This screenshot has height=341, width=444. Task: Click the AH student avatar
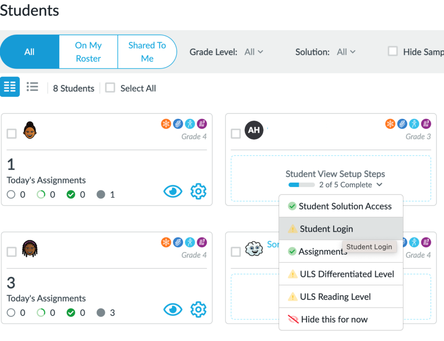[x=254, y=130]
